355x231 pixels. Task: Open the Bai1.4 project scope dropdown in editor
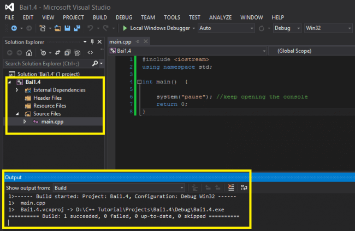187,51
